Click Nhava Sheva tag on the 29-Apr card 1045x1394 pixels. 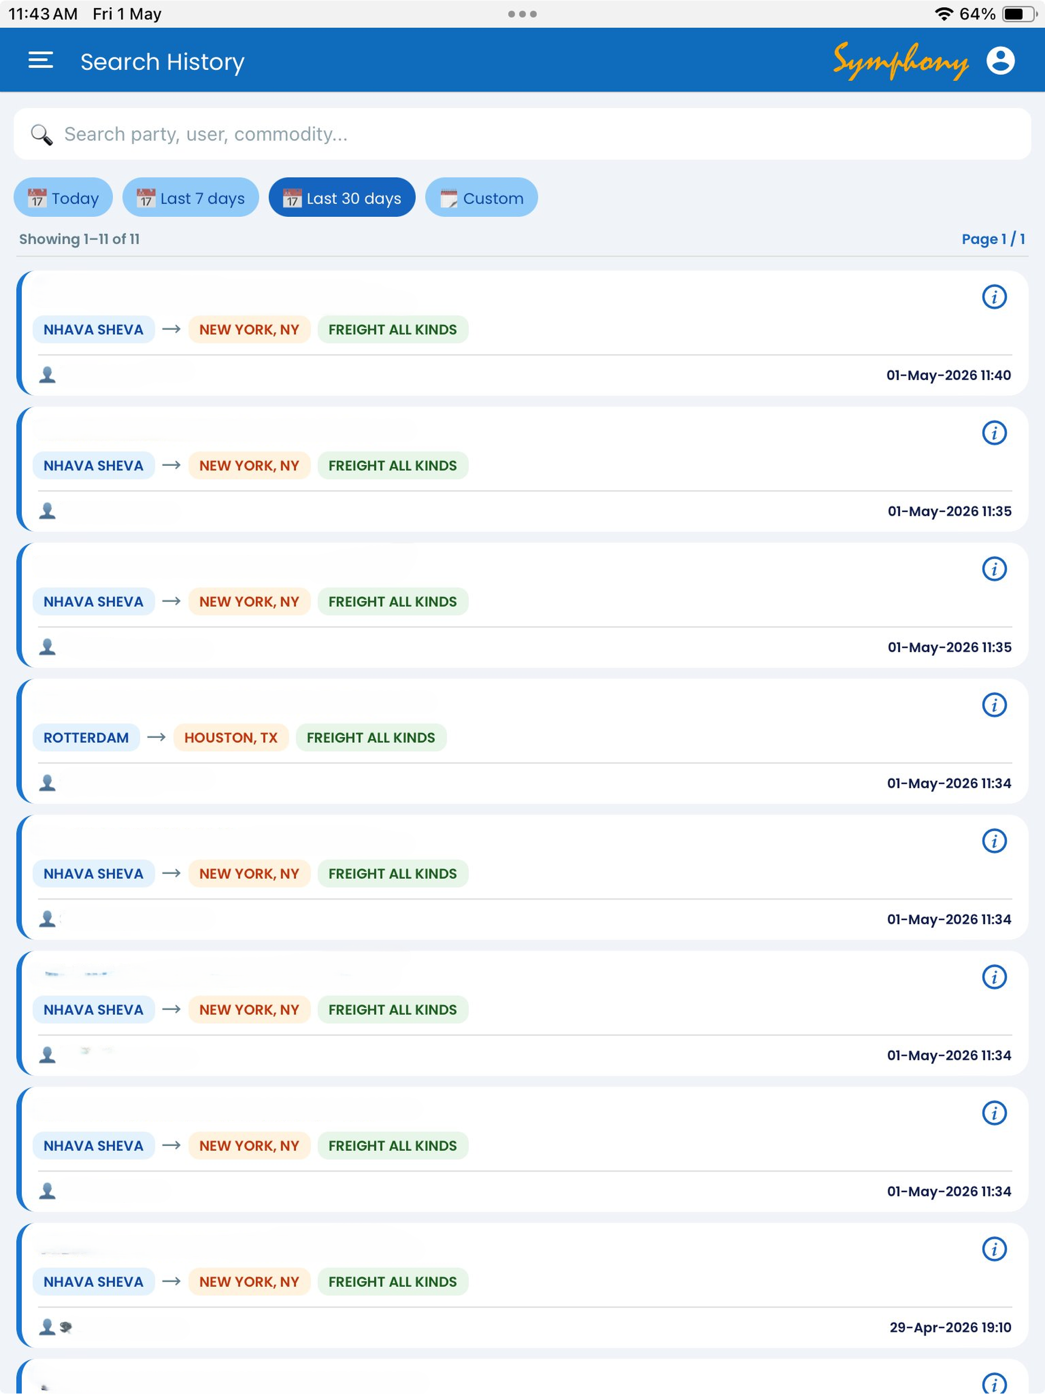[93, 1282]
